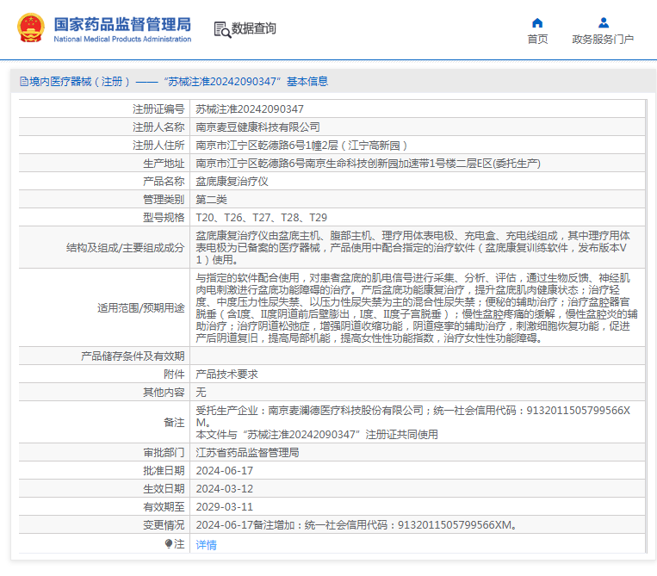Select effective date 2024-03-12

[225, 488]
